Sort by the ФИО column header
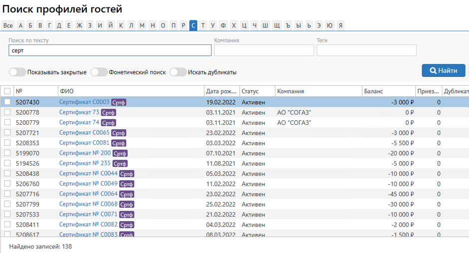 click(67, 91)
